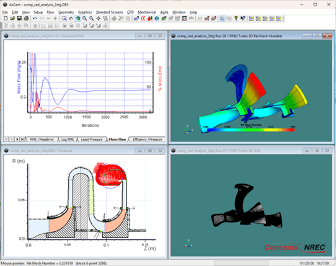Toggle the highlighted axes plot icon

[x=223, y=19]
